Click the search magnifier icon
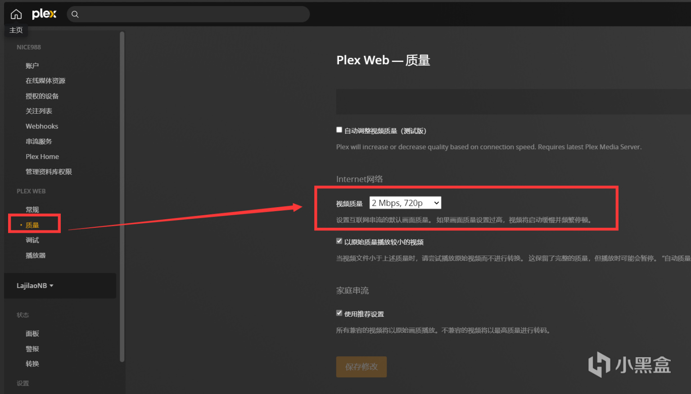Viewport: 691px width, 394px height. [75, 14]
